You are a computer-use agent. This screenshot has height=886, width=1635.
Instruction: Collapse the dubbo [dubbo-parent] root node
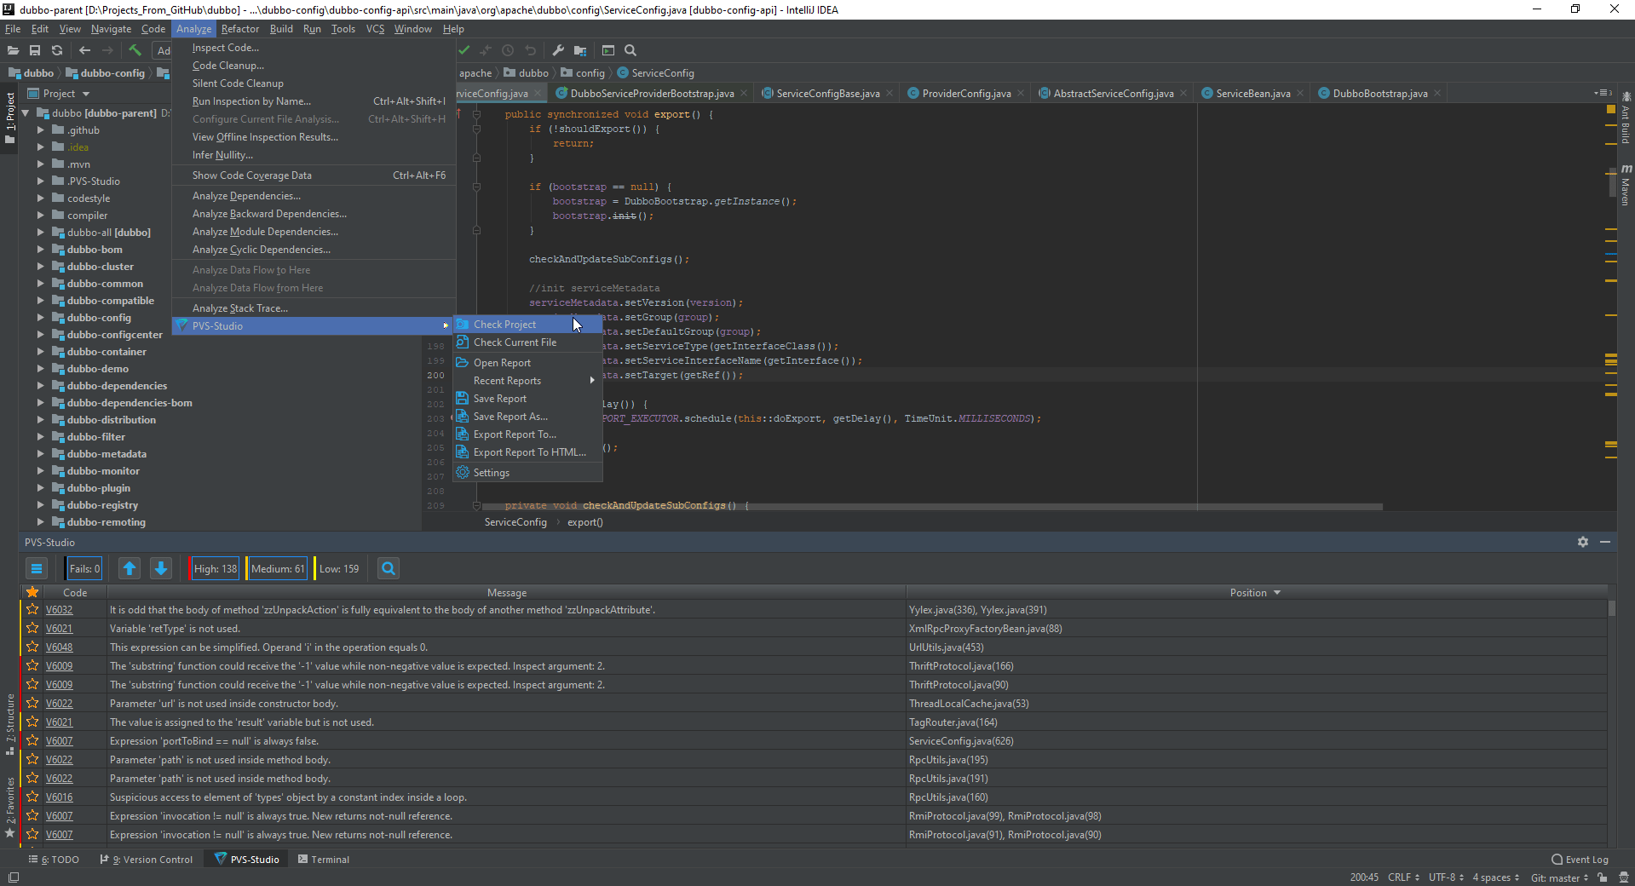pyautogui.click(x=26, y=113)
